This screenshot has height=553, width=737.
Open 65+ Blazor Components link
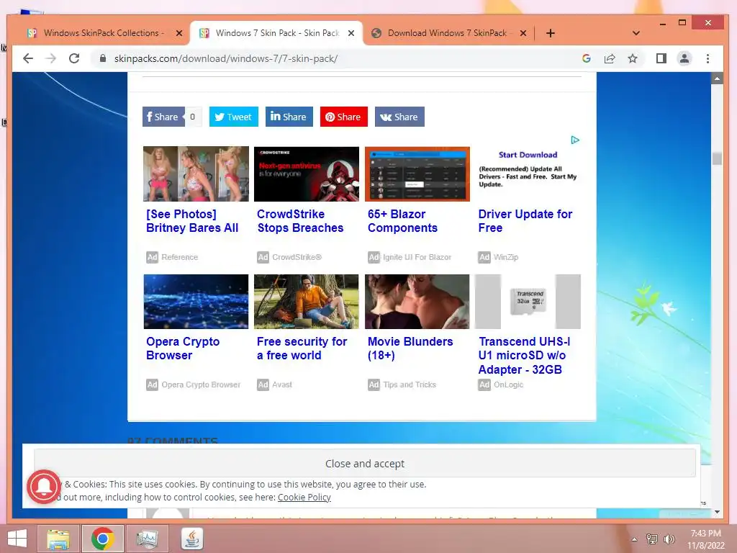402,221
